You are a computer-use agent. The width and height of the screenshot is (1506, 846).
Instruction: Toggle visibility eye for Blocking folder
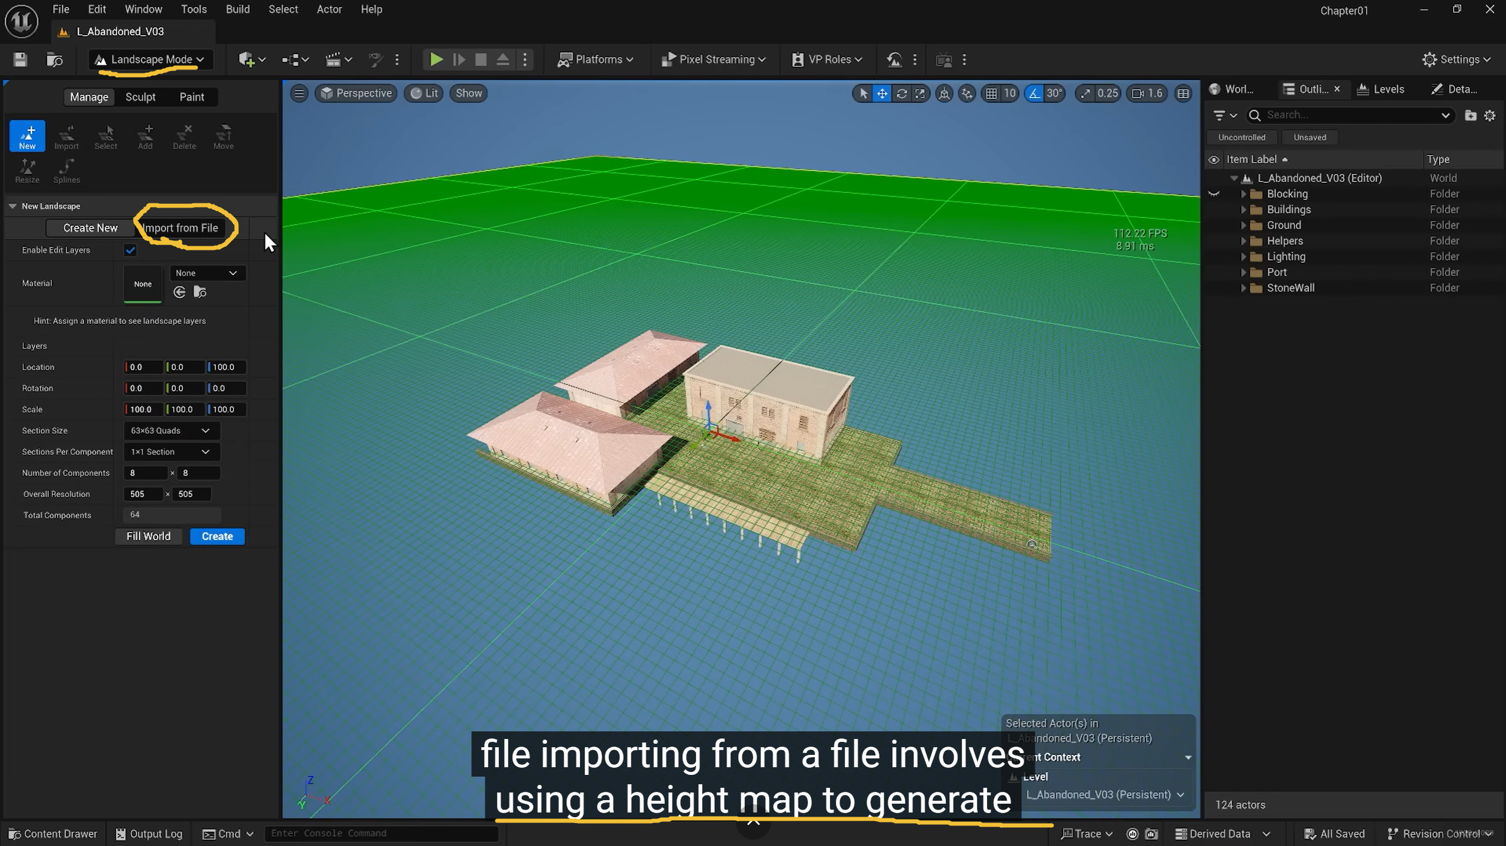pyautogui.click(x=1214, y=194)
